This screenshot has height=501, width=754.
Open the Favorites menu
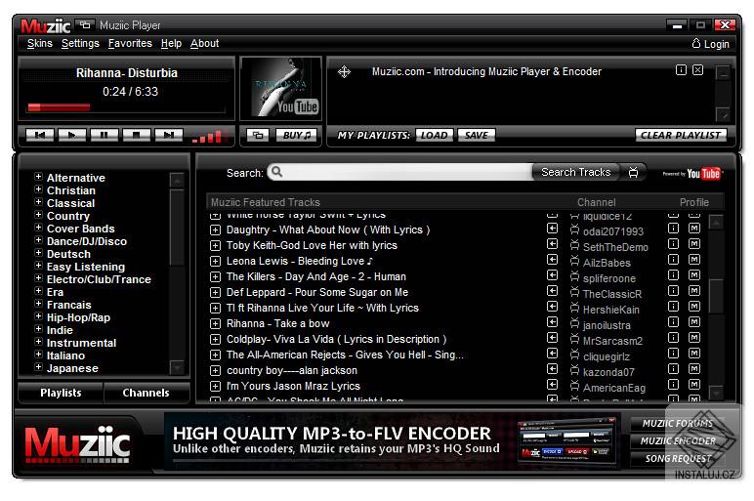pyautogui.click(x=130, y=43)
